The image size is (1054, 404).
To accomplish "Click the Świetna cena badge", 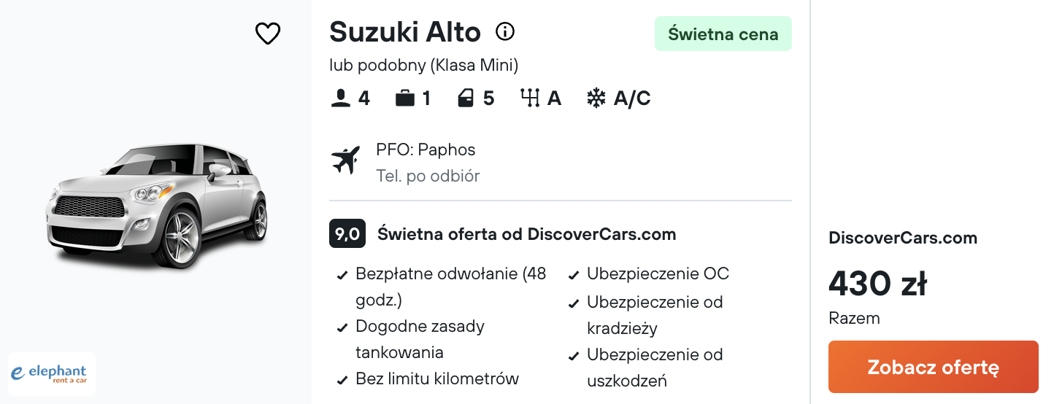I will click(x=723, y=34).
